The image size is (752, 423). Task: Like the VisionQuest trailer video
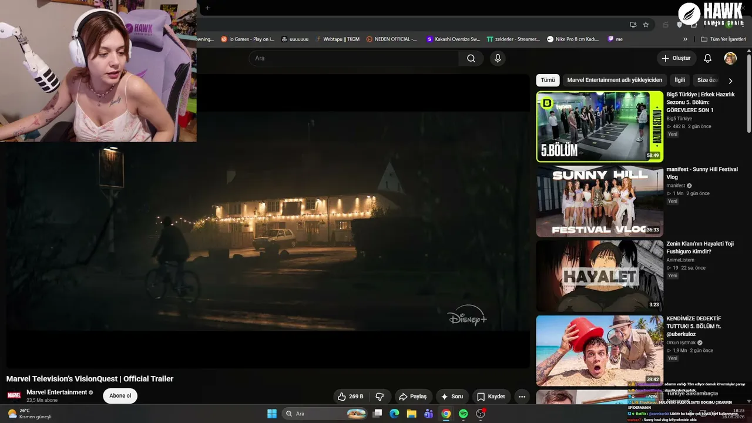coord(351,397)
